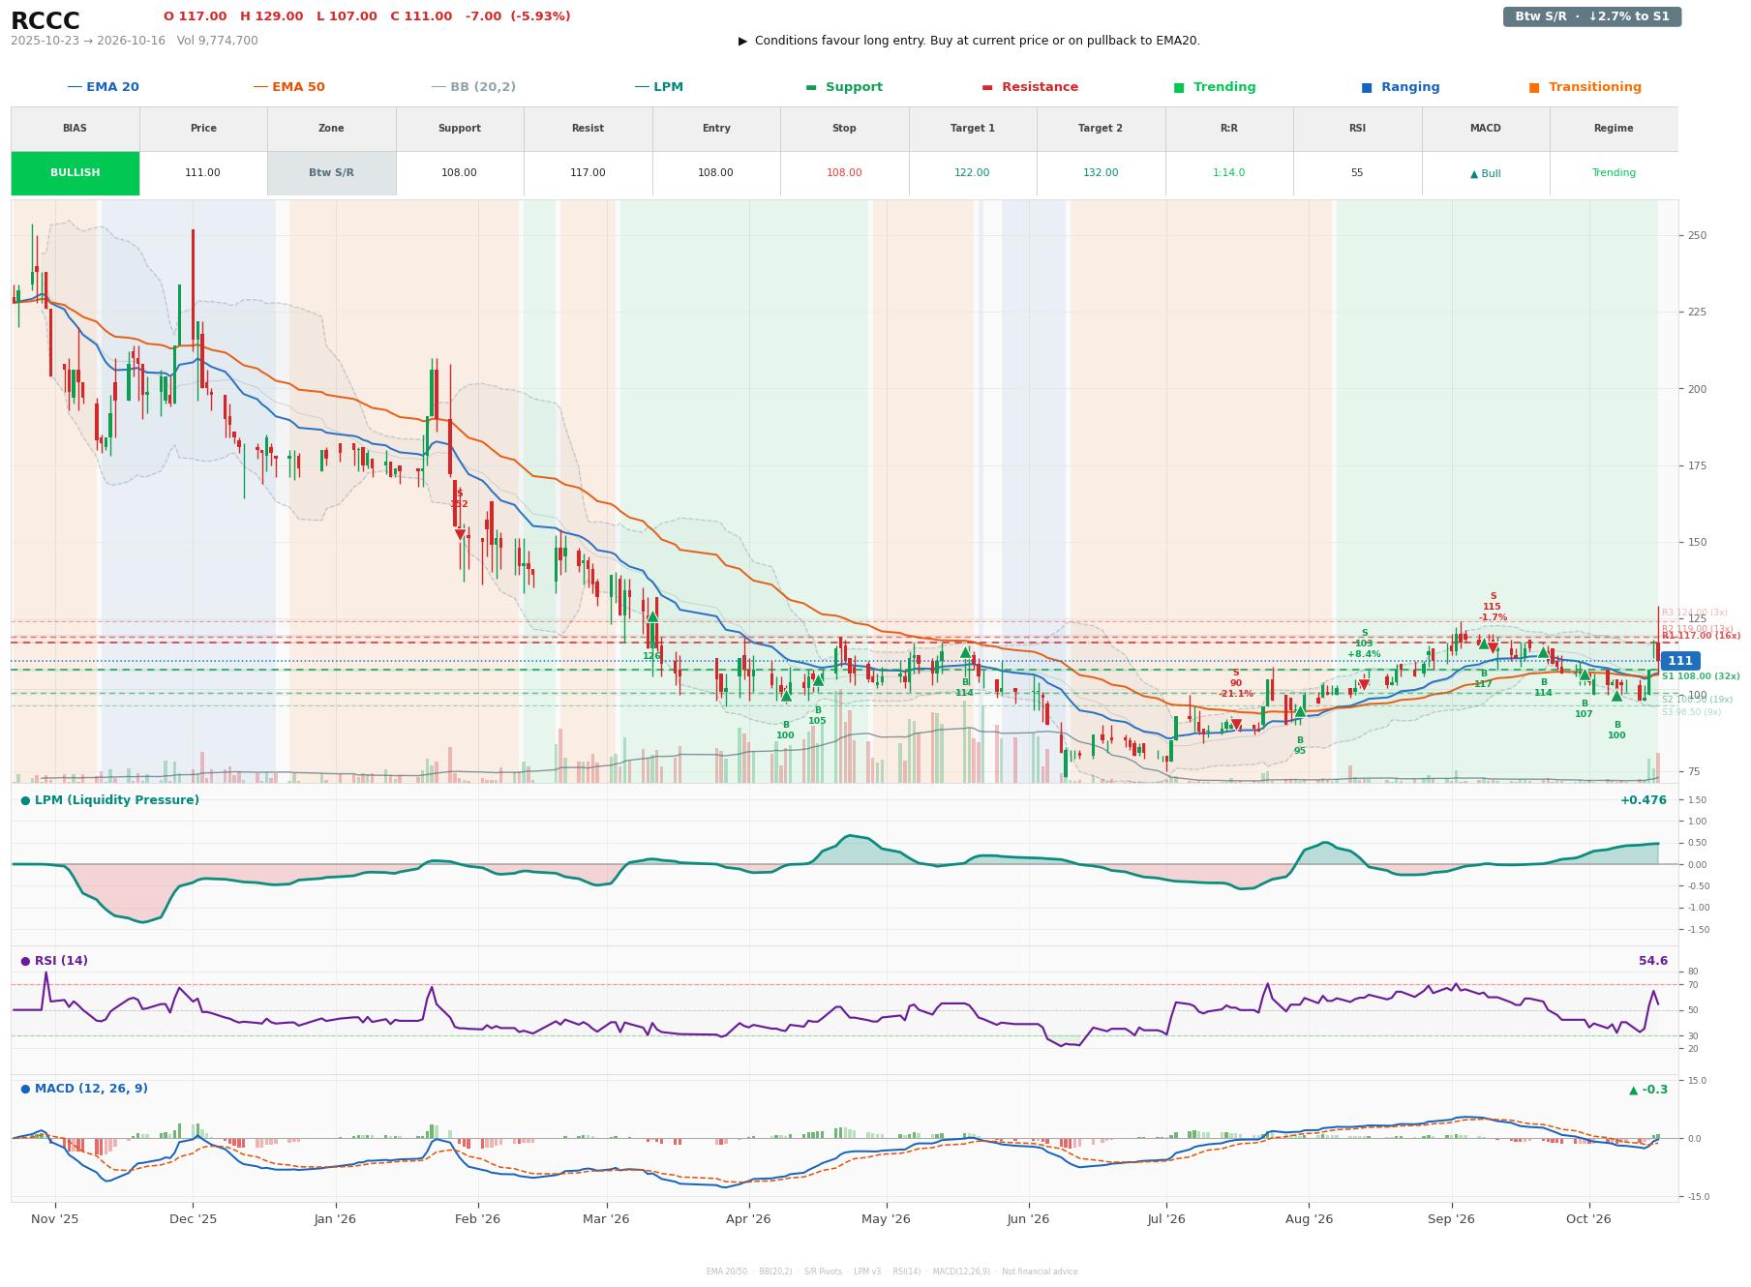Click the Sep '26 date axis label
1751x1287 pixels.
1451,1219
